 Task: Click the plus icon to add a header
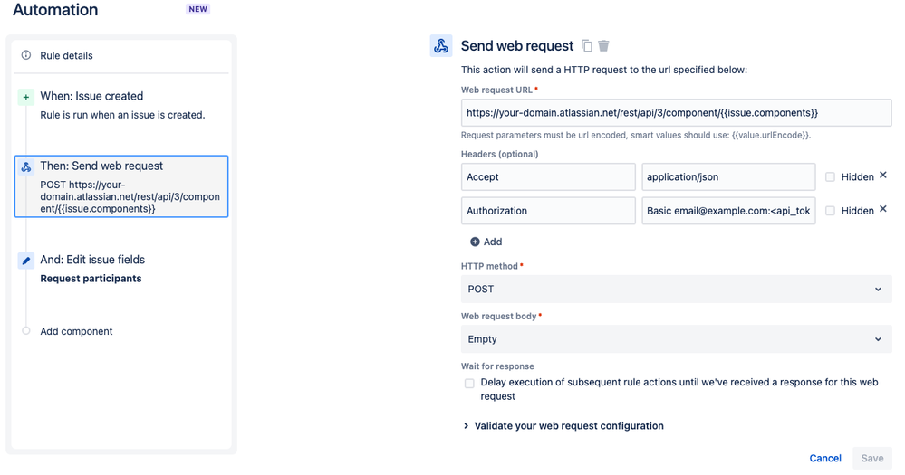coord(475,242)
